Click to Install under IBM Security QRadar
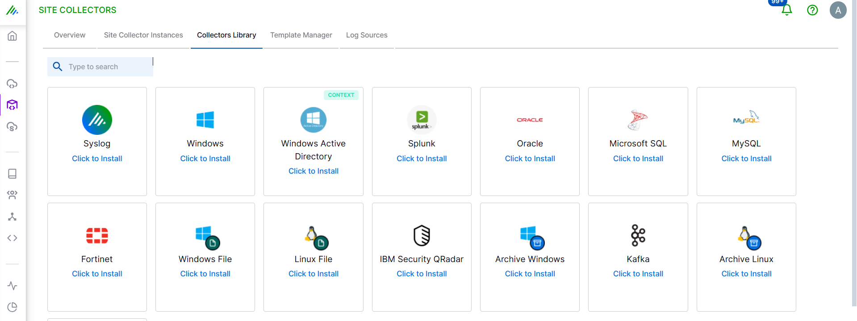This screenshot has width=857, height=321. [422, 274]
